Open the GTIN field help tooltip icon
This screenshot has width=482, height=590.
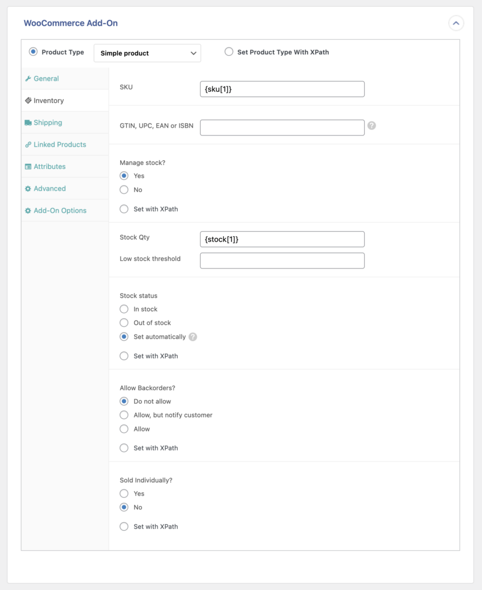click(x=372, y=126)
